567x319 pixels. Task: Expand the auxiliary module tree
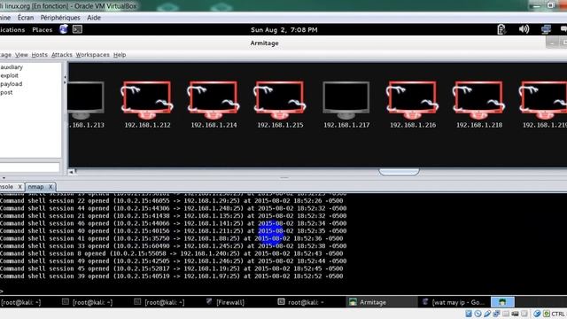point(12,67)
